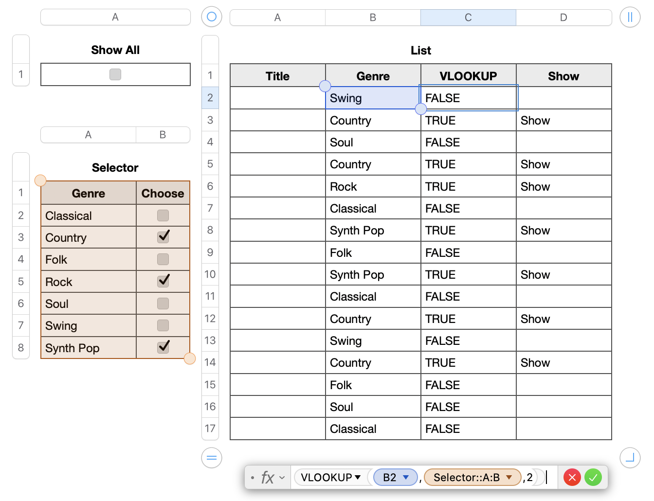The image size is (654, 501).
Task: Select column A header of Show All table
Action: click(115, 17)
